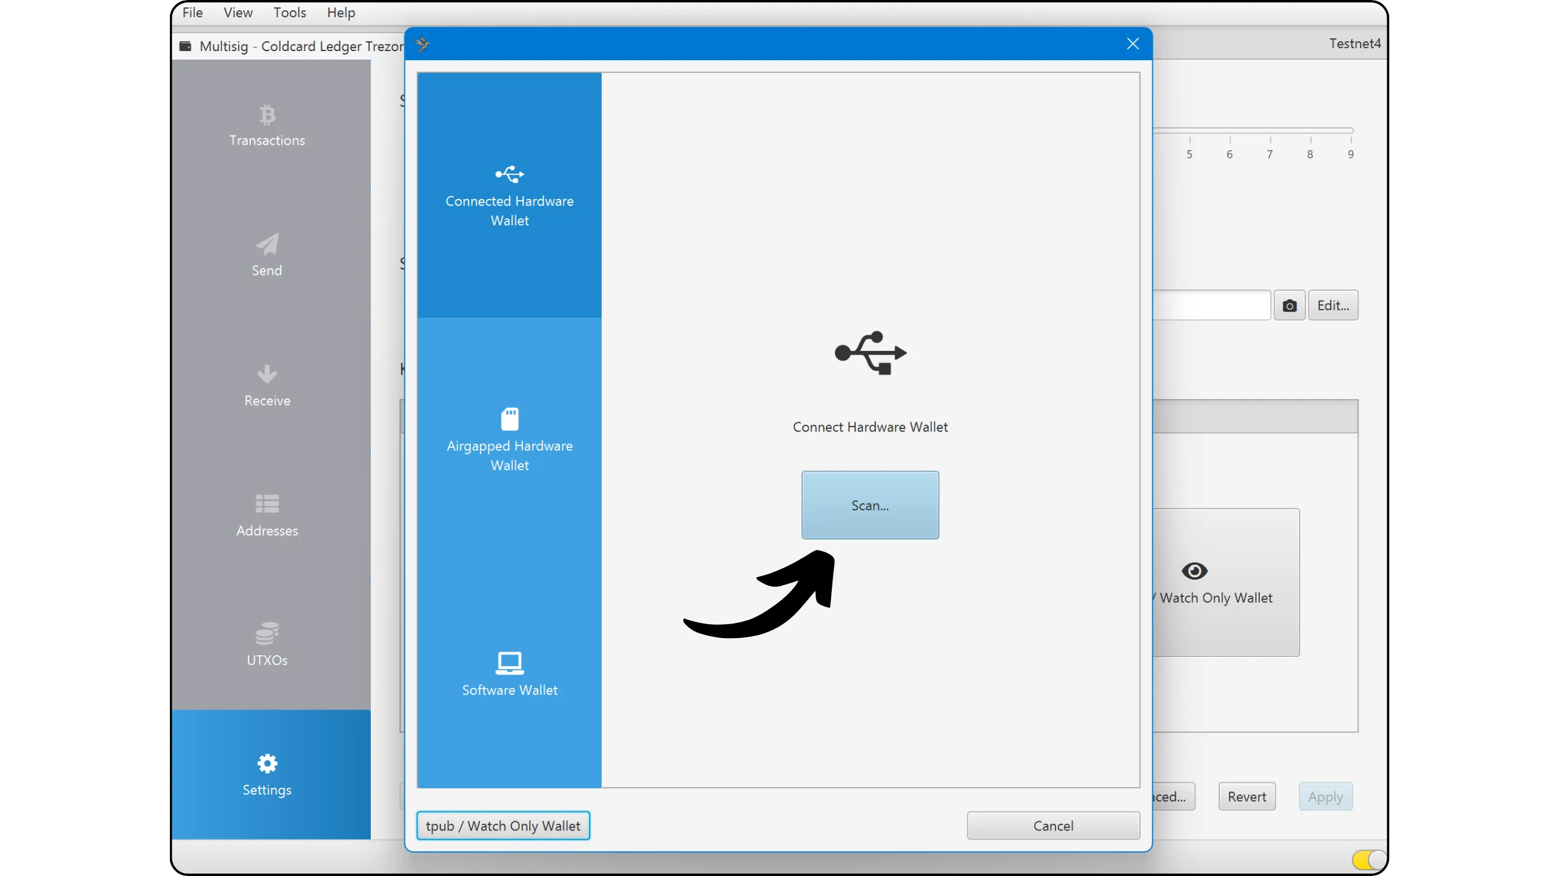1559x876 pixels.
Task: Cancel the keystore import dialog
Action: click(x=1053, y=826)
